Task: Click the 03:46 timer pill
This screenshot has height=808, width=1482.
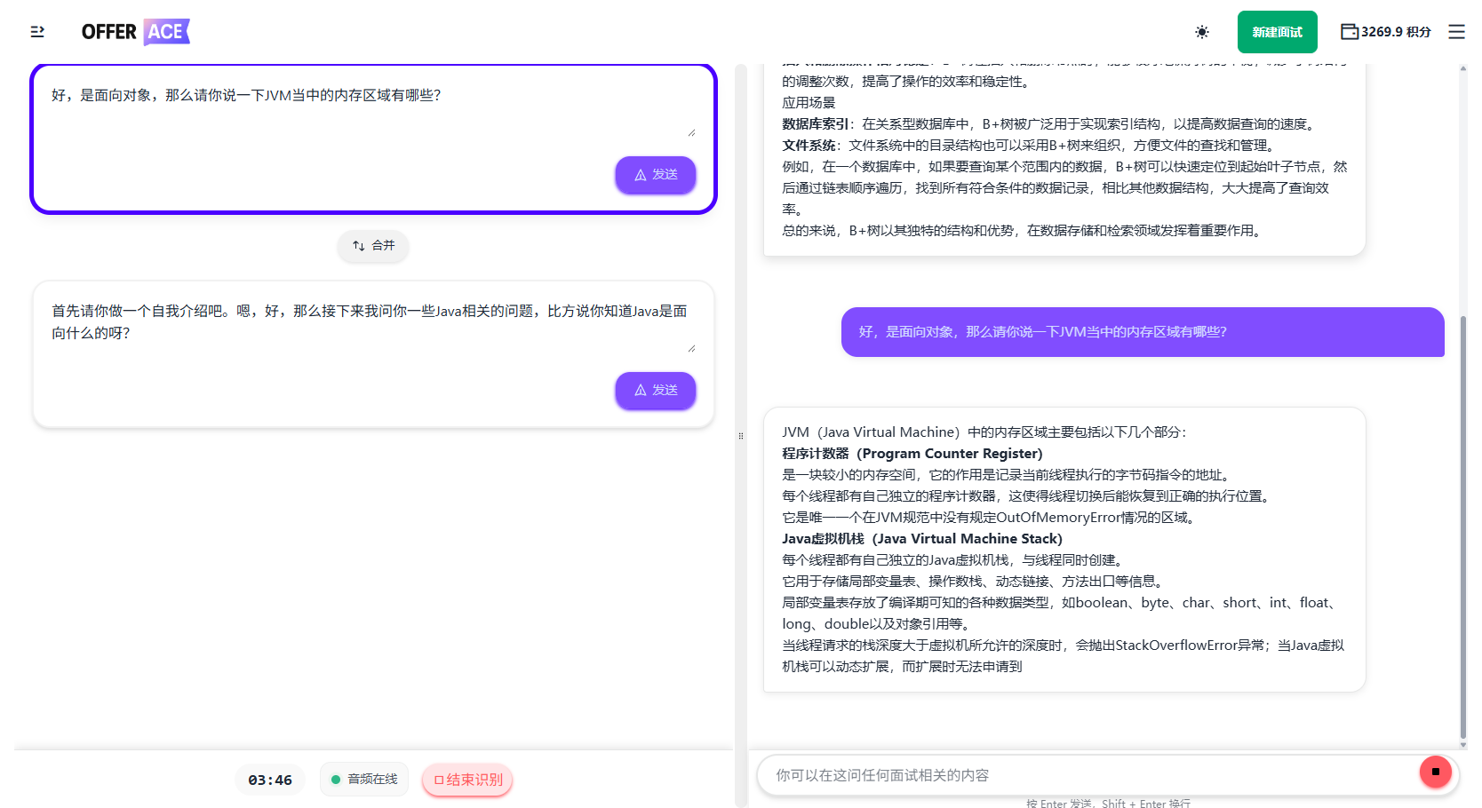Action: coord(269,779)
